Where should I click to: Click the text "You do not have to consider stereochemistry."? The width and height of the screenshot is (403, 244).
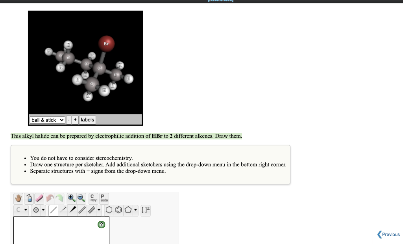click(x=81, y=158)
